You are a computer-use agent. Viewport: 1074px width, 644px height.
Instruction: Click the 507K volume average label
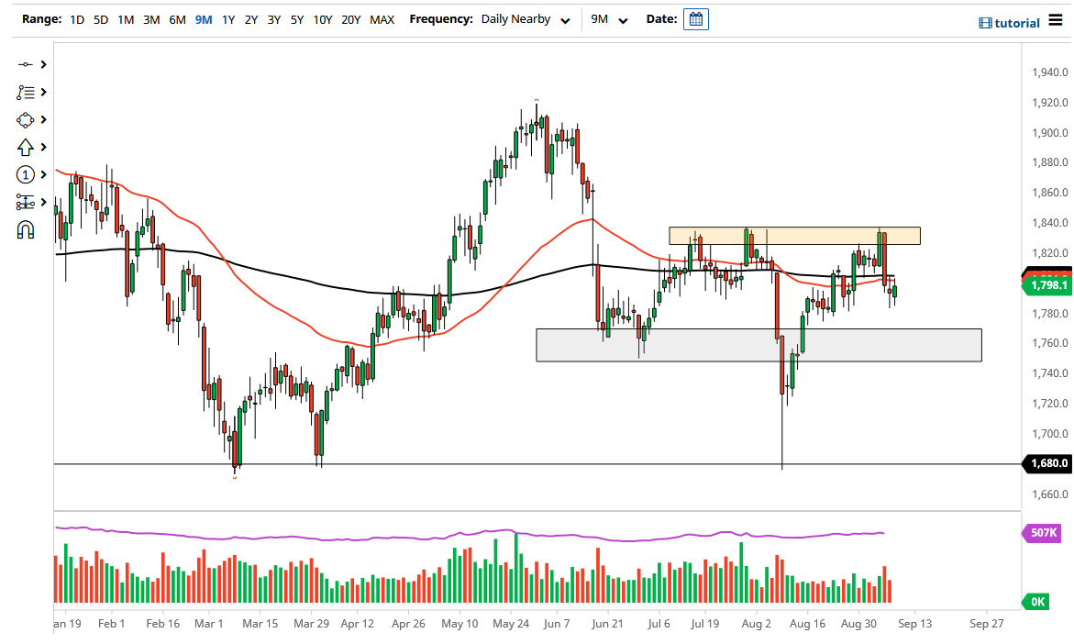point(1042,532)
